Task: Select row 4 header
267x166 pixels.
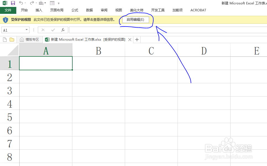Action: [10, 103]
